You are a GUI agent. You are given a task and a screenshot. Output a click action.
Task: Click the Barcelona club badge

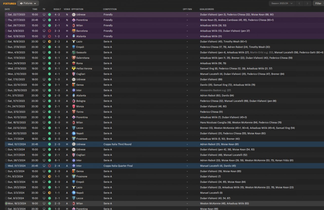tap(74, 31)
